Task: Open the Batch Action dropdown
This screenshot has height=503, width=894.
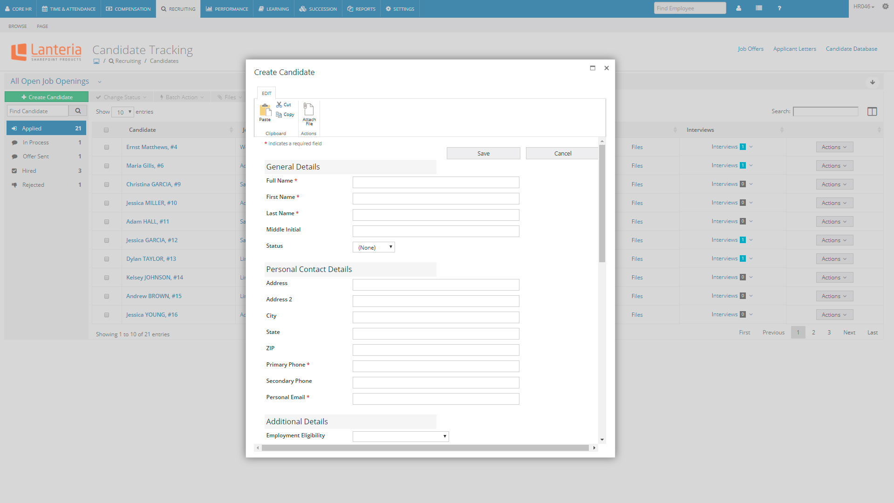Action: (x=182, y=97)
